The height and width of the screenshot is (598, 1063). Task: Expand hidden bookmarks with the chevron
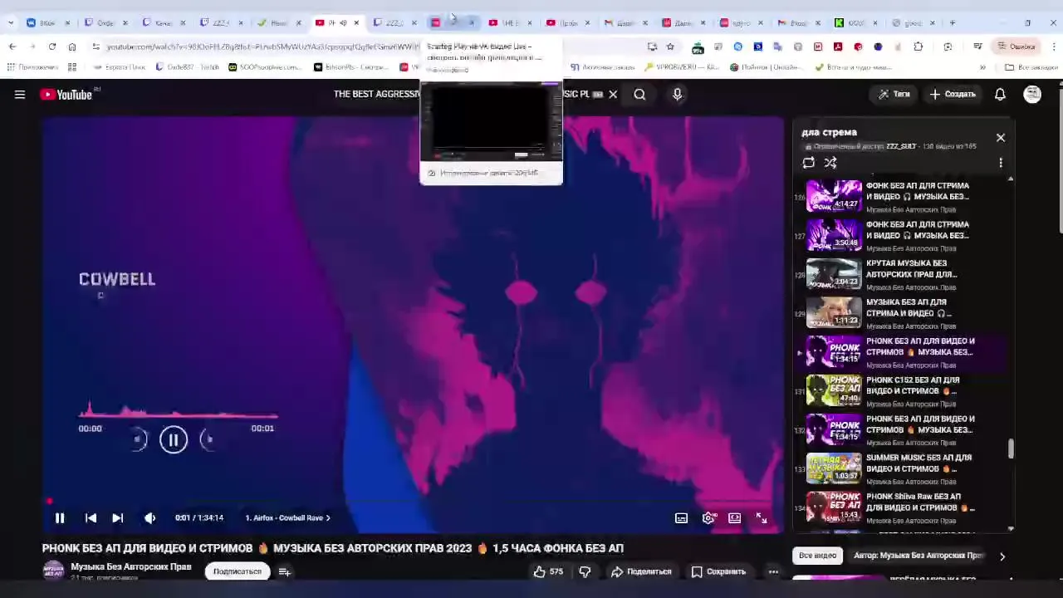982,67
